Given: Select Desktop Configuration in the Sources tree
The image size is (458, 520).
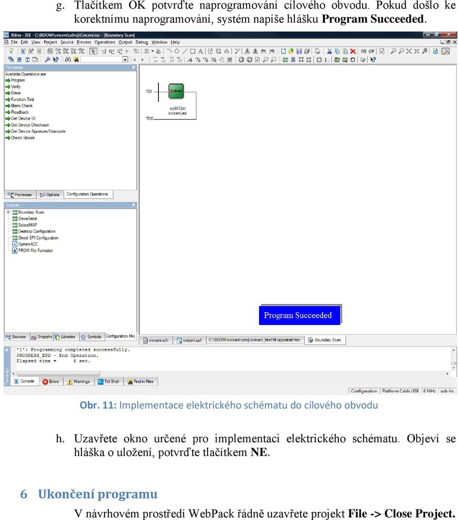Looking at the screenshot, I should (x=34, y=231).
